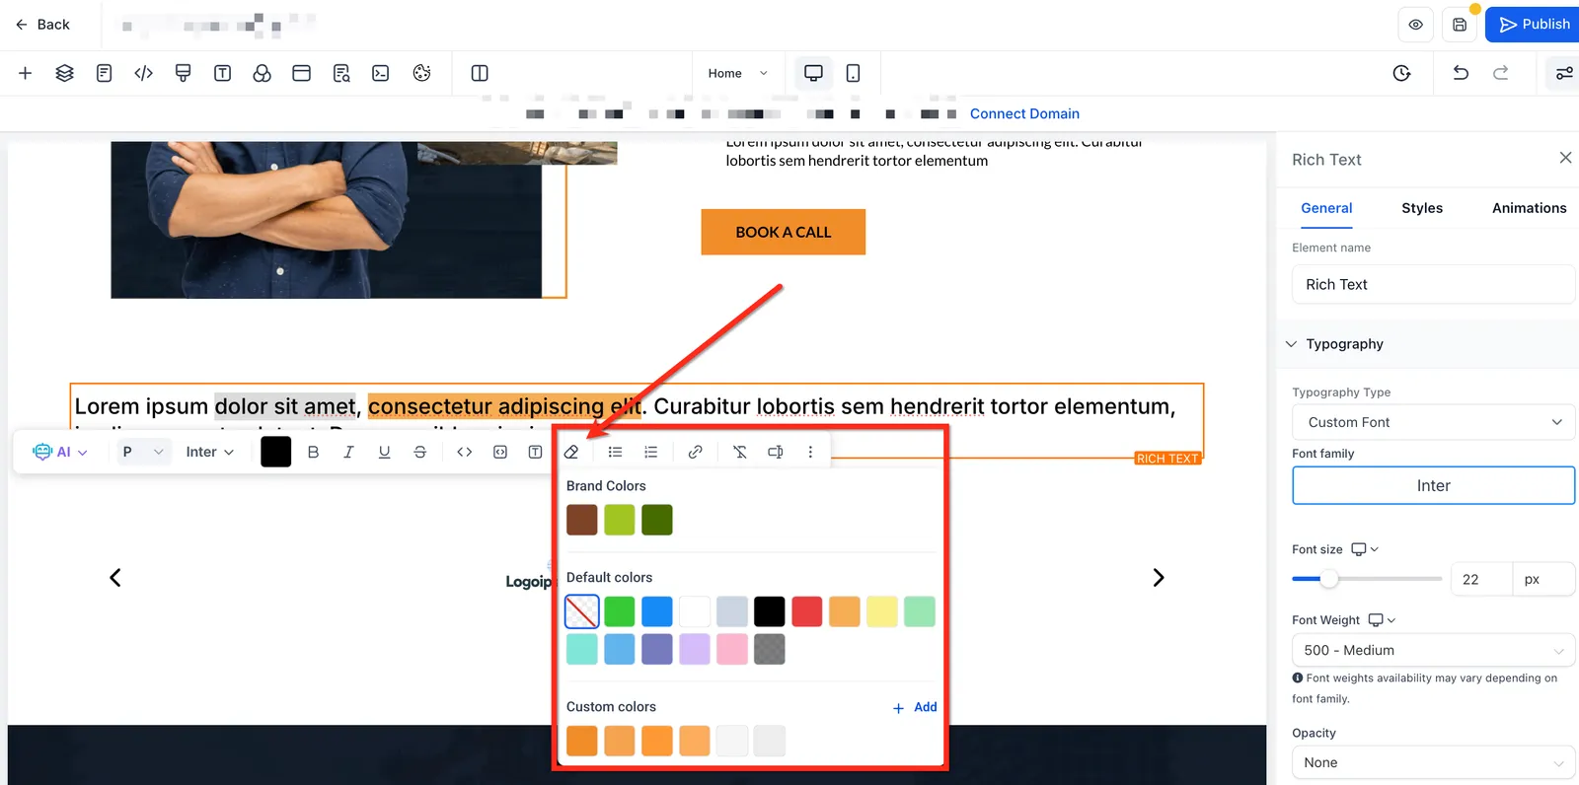Open the layers panel icon
The height and width of the screenshot is (785, 1579).
[64, 73]
